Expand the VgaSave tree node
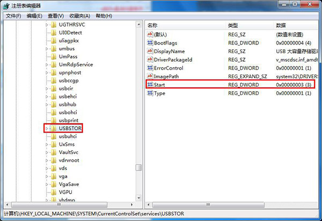Image resolution: width=322 pixels, height=221 pixels. coord(47,185)
